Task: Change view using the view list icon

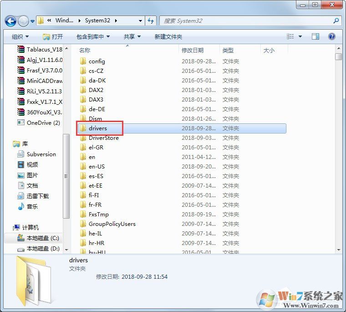Action: pyautogui.click(x=290, y=36)
